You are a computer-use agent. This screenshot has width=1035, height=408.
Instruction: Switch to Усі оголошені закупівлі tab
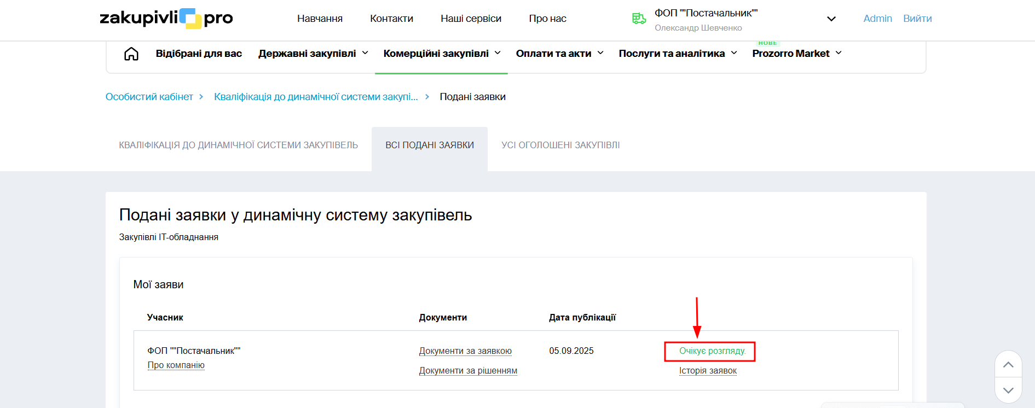560,145
